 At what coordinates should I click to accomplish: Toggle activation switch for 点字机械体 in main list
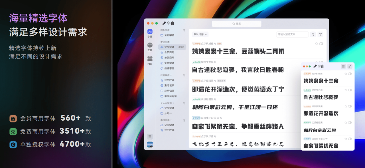321,44
